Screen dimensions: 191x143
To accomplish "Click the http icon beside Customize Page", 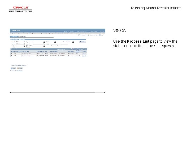I will (101, 35).
